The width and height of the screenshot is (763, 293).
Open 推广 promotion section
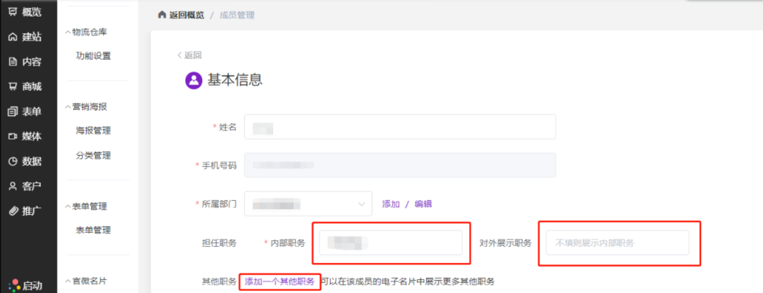click(x=25, y=211)
